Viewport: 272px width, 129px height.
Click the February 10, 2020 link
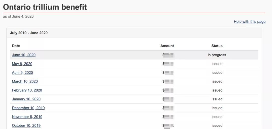[27, 90]
